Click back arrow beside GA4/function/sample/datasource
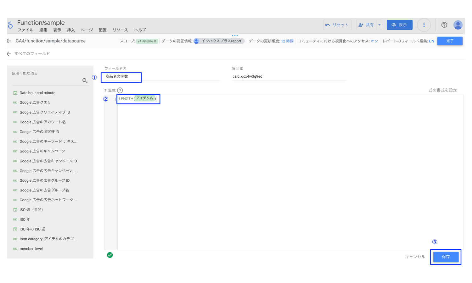 coord(9,41)
